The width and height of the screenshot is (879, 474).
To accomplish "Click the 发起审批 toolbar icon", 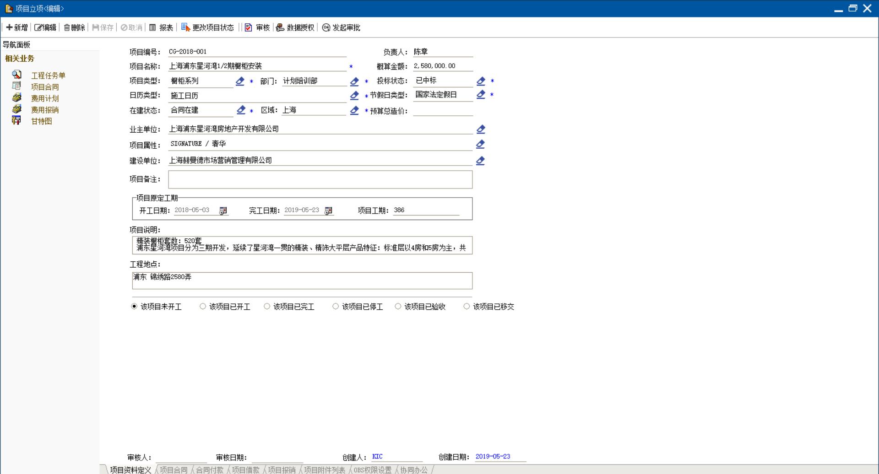I will [326, 27].
